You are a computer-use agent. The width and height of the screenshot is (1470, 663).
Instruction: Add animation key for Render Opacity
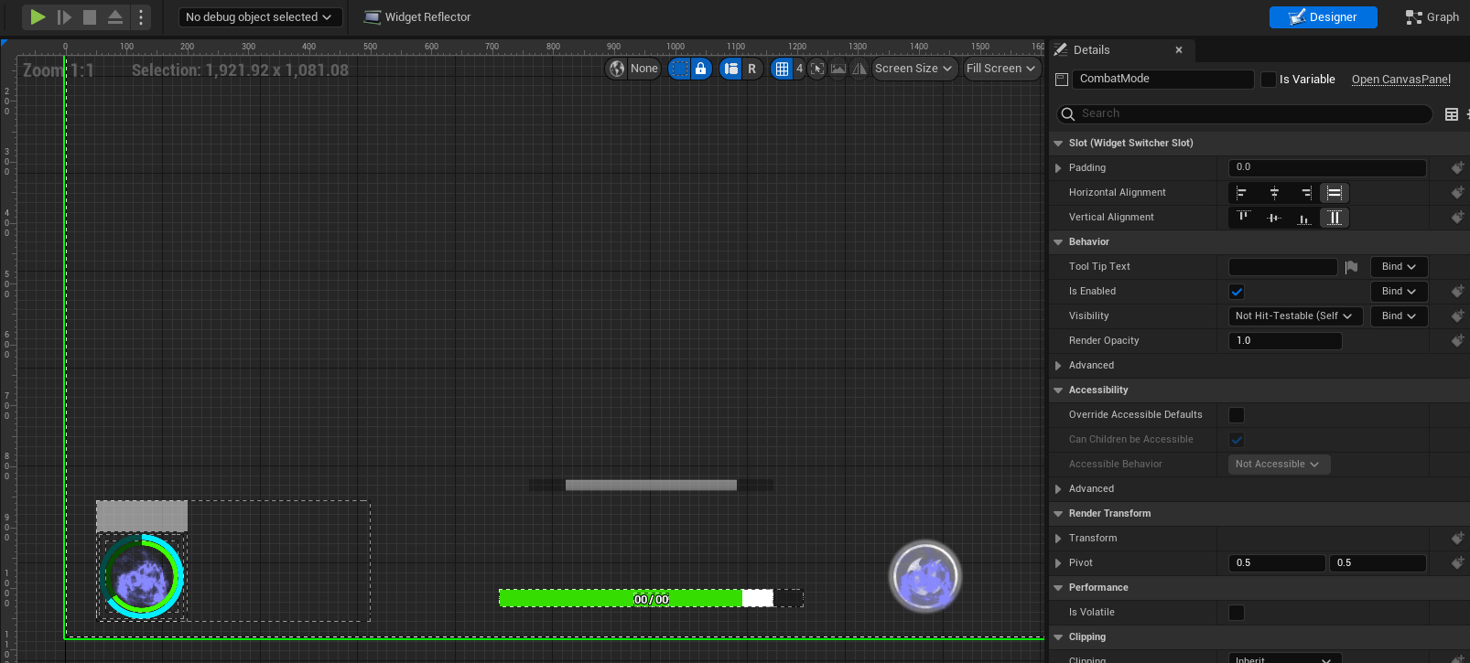[1457, 341]
